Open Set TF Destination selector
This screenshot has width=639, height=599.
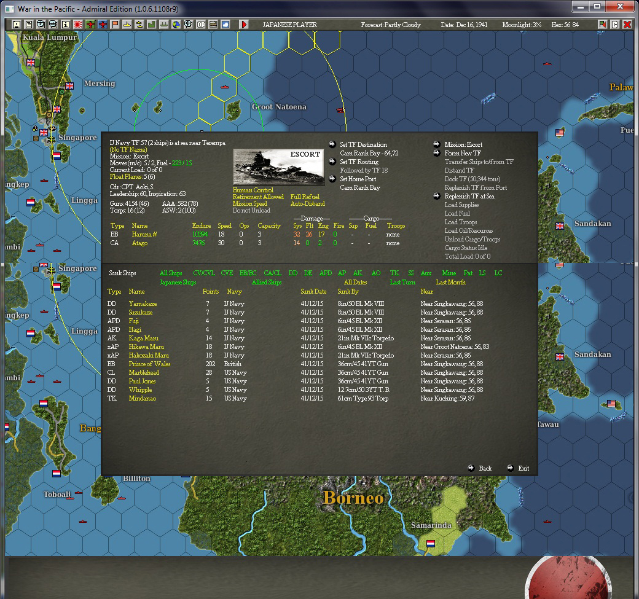click(363, 145)
